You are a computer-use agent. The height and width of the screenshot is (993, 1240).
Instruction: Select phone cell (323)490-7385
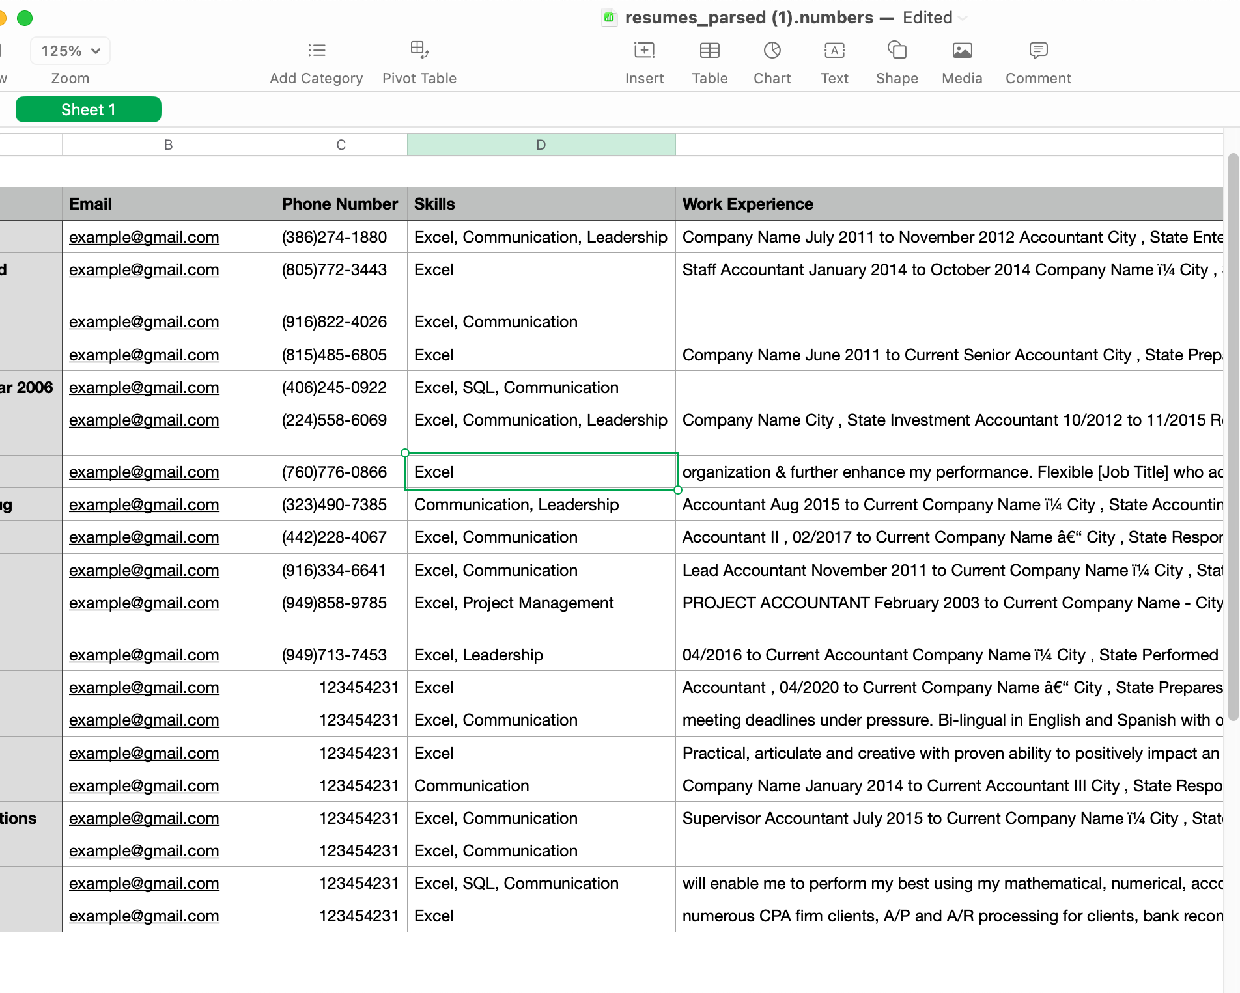[341, 504]
